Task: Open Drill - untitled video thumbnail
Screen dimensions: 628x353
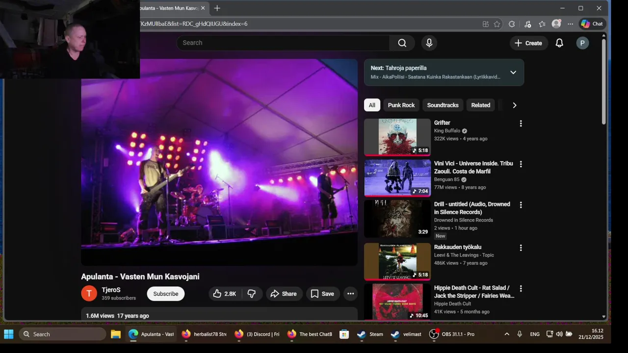Action: 397,219
